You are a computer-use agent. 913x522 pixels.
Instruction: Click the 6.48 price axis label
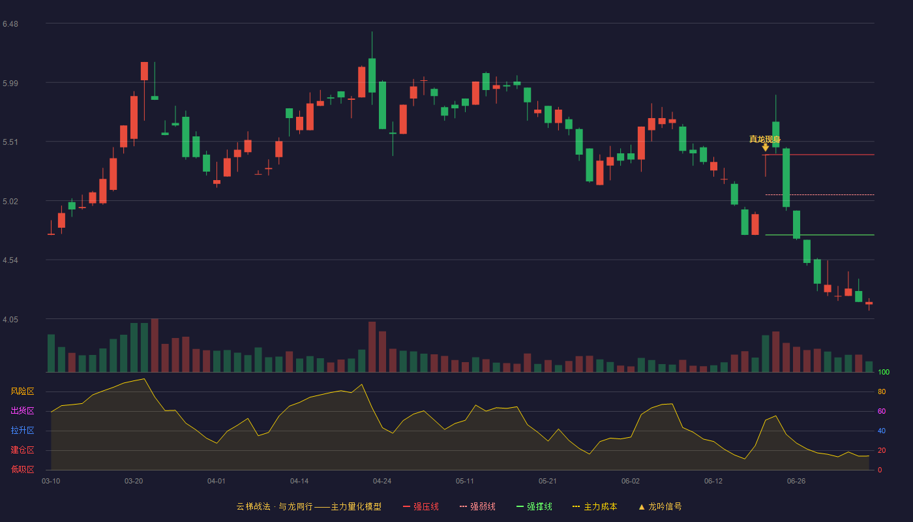10,24
